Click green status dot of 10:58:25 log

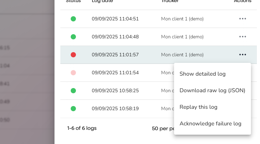point(73,90)
